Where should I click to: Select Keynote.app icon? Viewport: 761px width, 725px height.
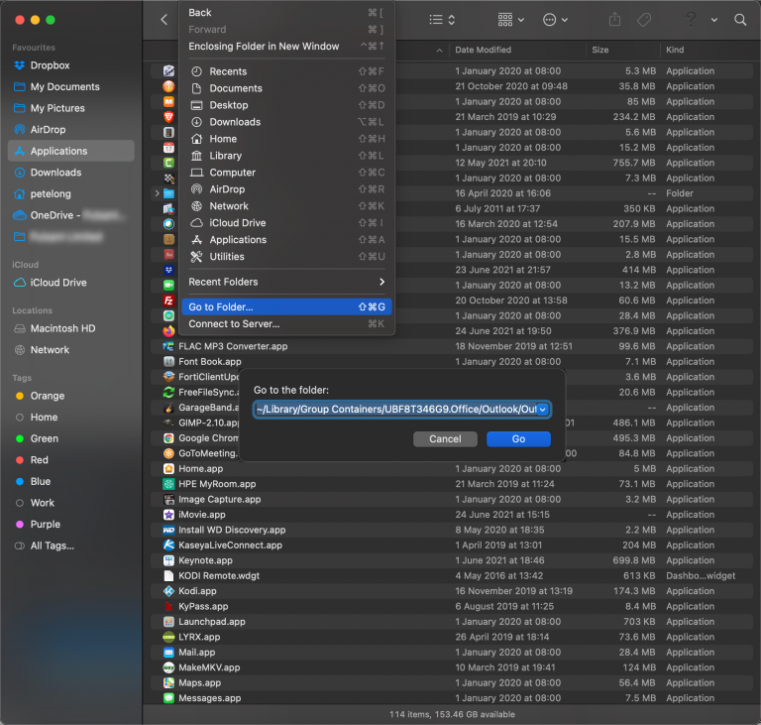pyautogui.click(x=168, y=560)
